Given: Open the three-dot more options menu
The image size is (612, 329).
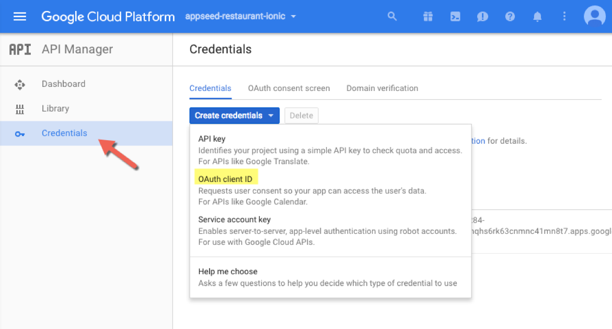Looking at the screenshot, I should [564, 16].
